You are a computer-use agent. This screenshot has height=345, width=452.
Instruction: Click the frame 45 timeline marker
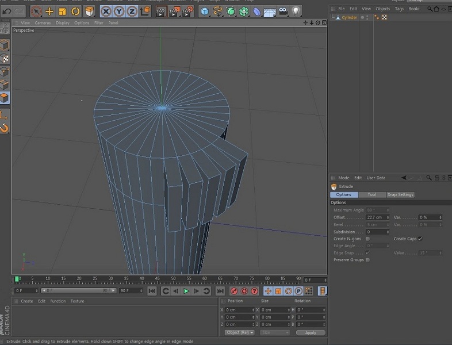coord(157,279)
